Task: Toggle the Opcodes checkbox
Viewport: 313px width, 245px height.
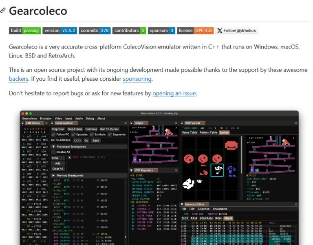Action: tap(73, 135)
